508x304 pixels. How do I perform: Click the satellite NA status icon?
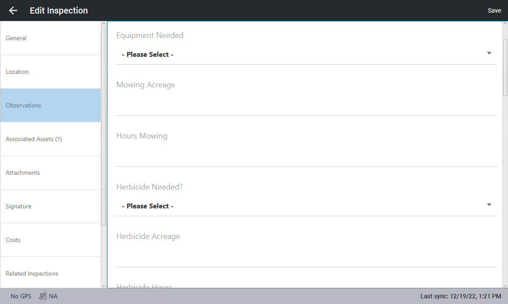click(x=43, y=296)
